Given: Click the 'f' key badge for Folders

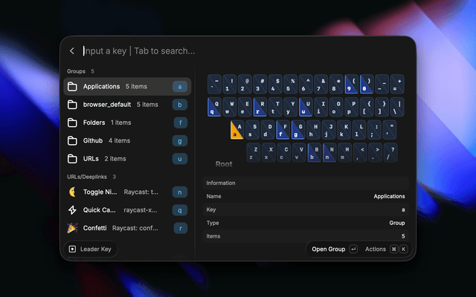Looking at the screenshot, I should 180,123.
